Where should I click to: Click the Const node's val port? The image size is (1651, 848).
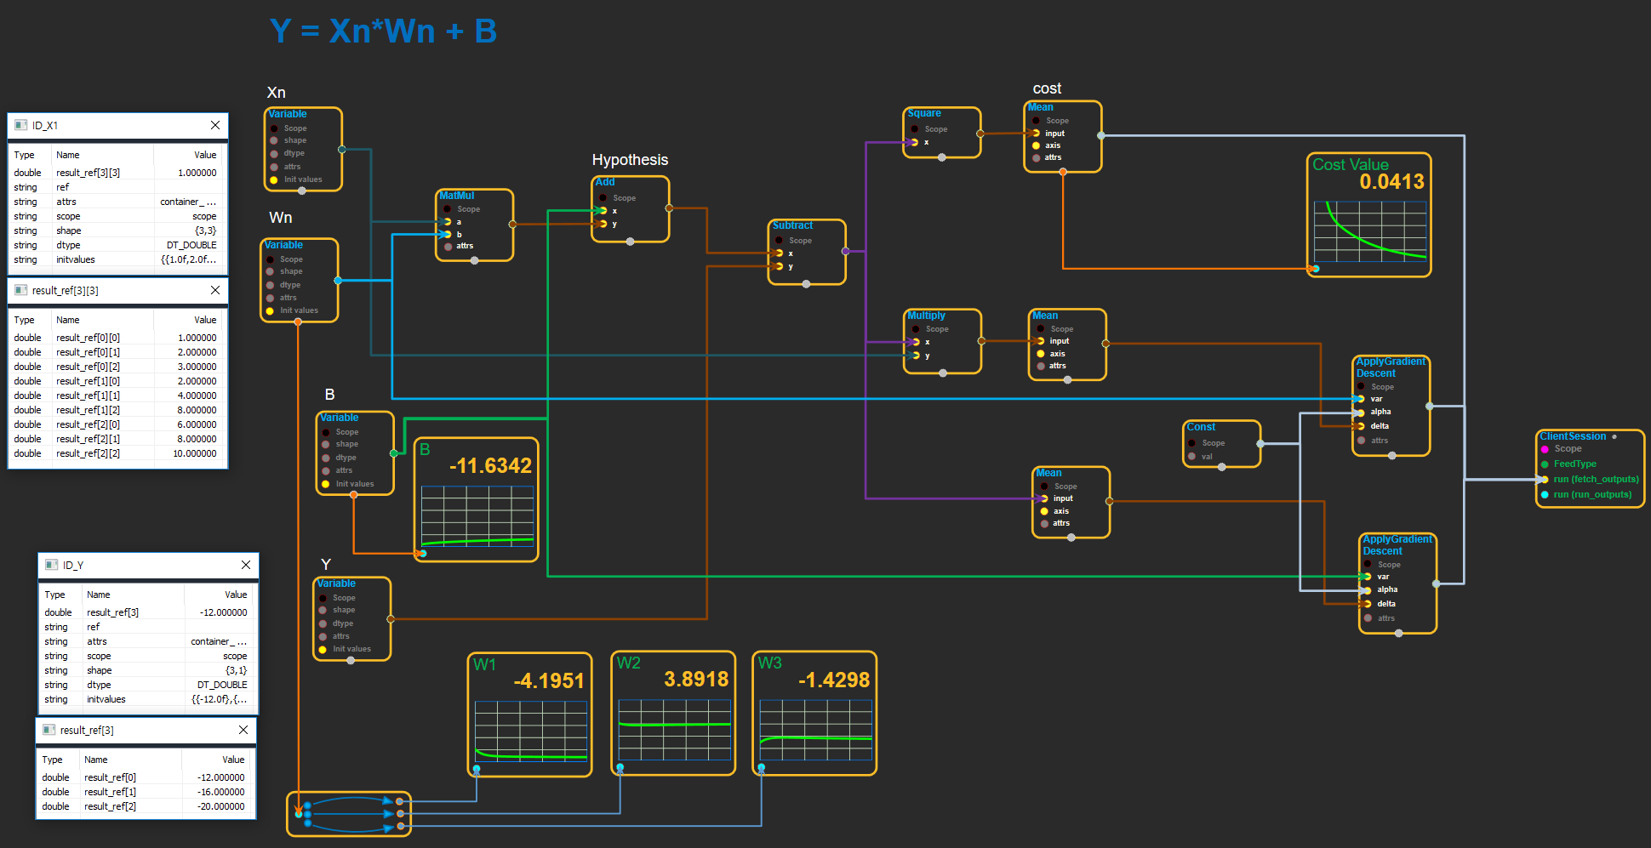(1191, 457)
